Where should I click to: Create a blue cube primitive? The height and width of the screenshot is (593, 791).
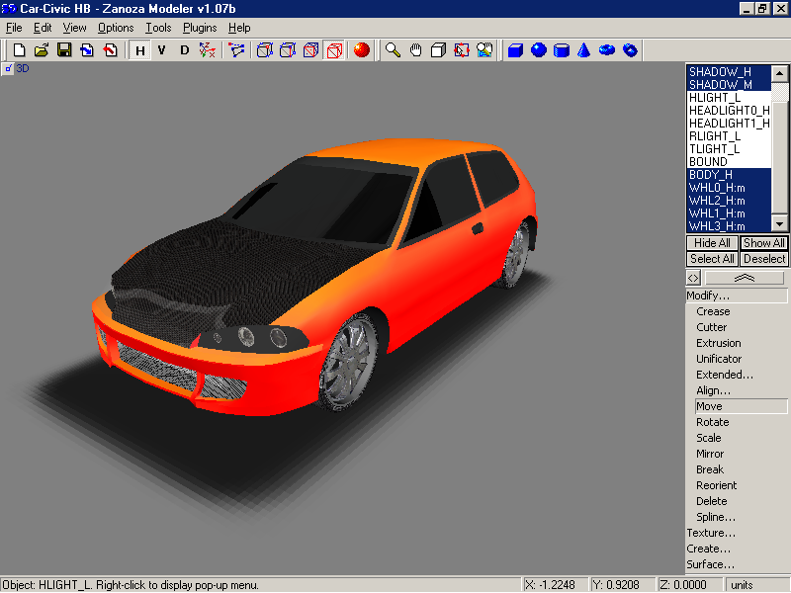point(515,49)
